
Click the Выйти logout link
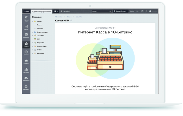(x=132, y=11)
